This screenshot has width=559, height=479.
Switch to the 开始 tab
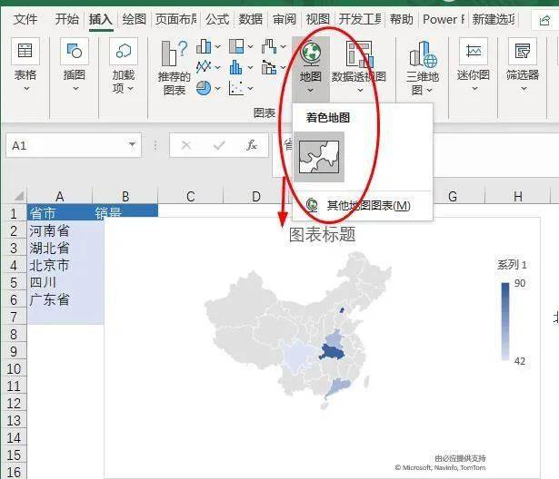point(66,19)
